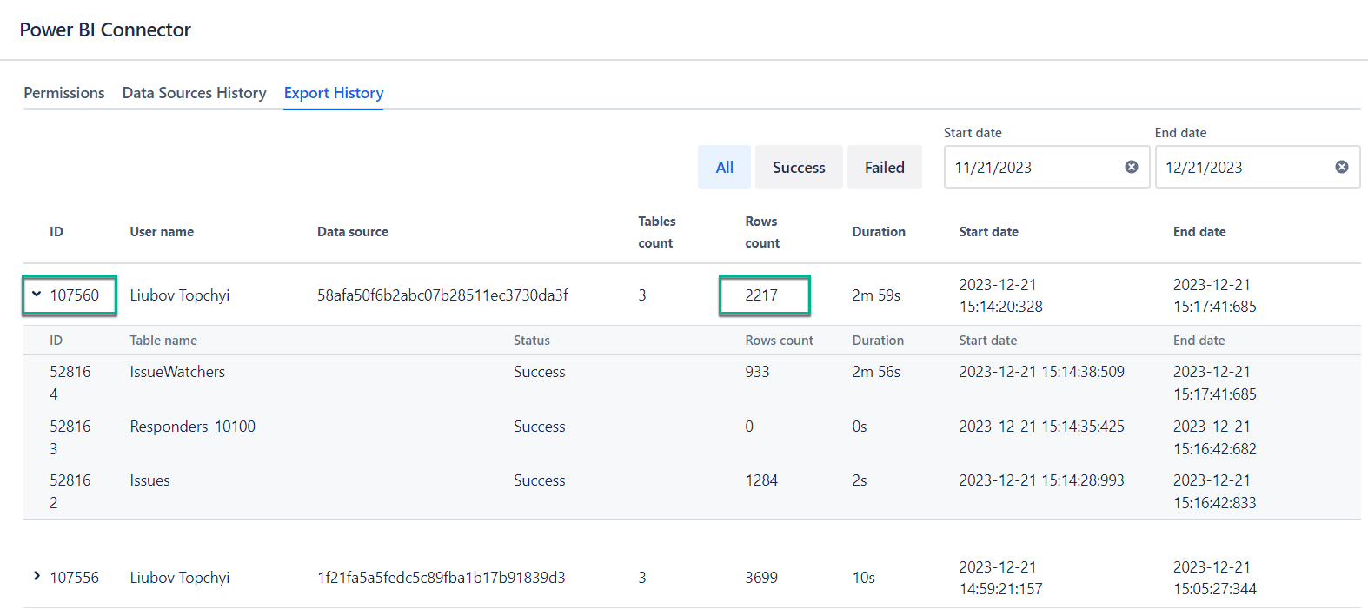Image resolution: width=1368 pixels, height=609 pixels.
Task: Filter exports by All status
Action: click(724, 167)
